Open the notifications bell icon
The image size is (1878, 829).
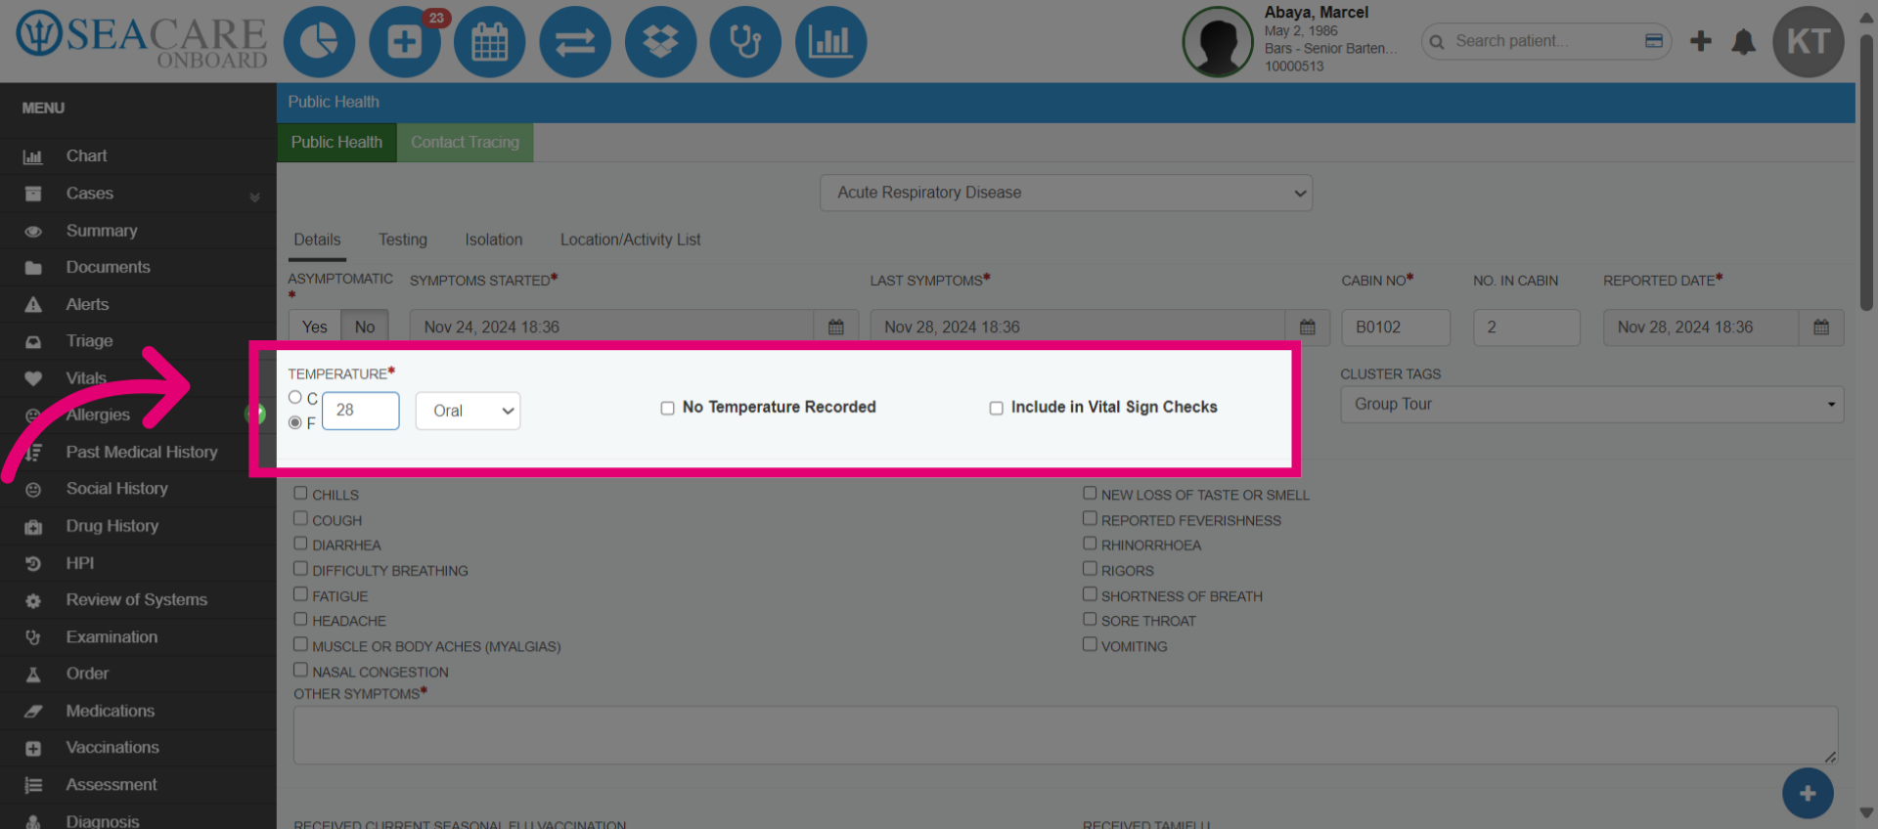pyautogui.click(x=1743, y=42)
